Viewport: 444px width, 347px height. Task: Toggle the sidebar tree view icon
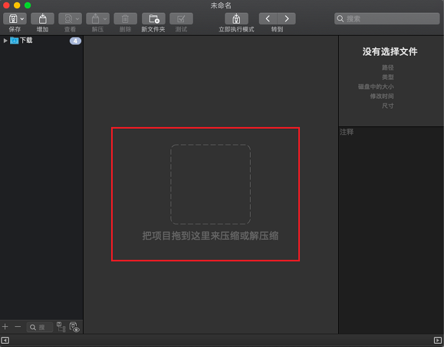61,327
